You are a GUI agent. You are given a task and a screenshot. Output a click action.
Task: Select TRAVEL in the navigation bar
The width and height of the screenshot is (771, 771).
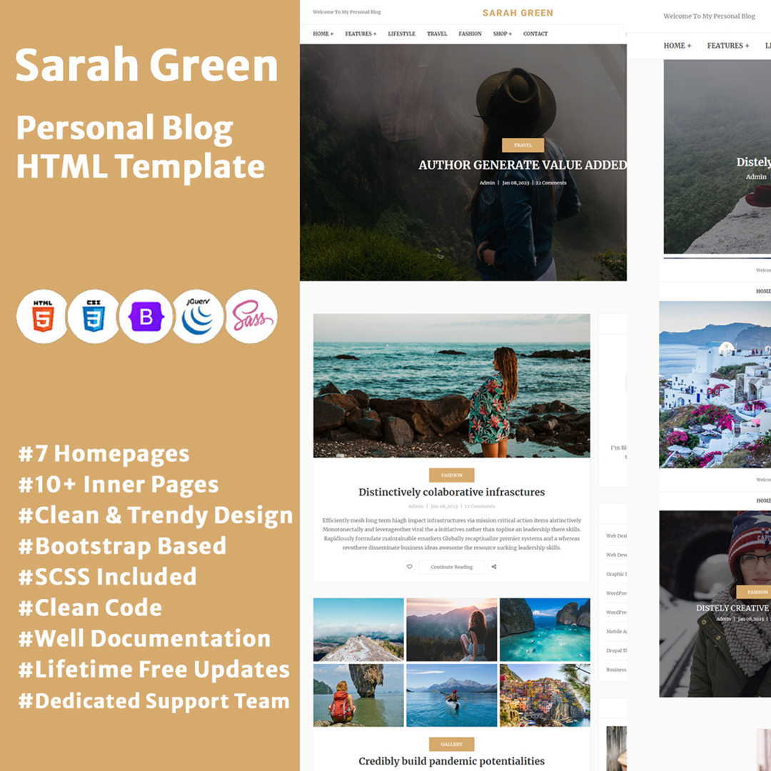(x=437, y=34)
